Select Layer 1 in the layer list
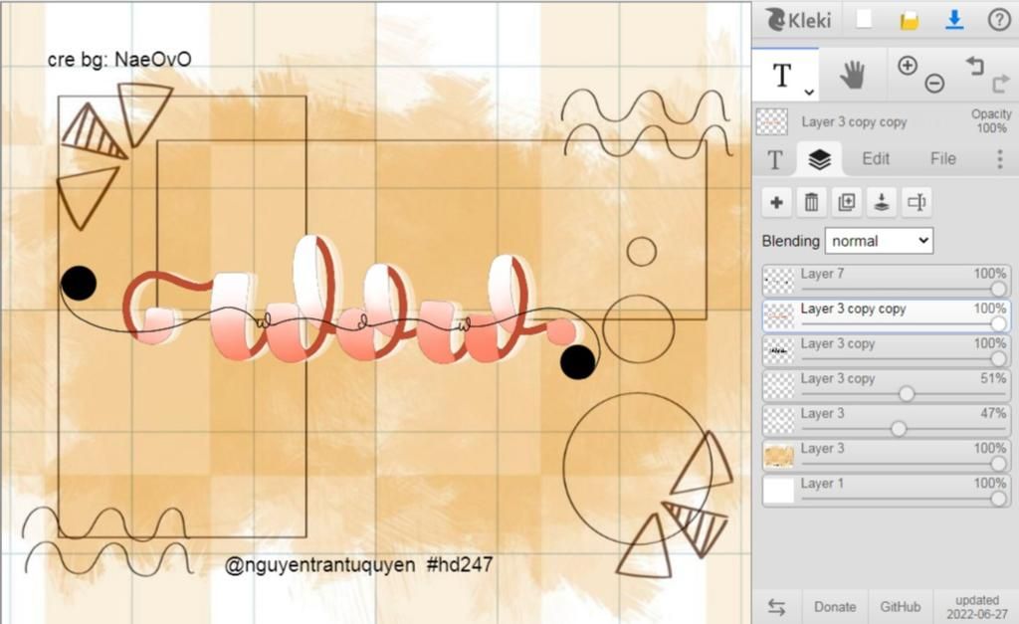 [x=886, y=491]
